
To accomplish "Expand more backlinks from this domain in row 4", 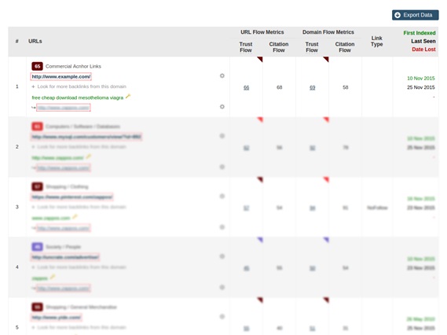I will 79,267.
